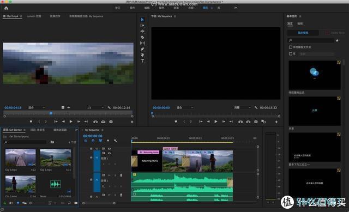Select the Slip tool
This screenshot has height=212, width=349.
pos(142,43)
